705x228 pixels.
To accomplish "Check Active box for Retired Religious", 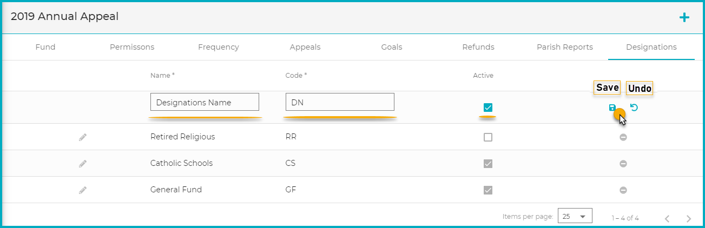I will coord(488,137).
